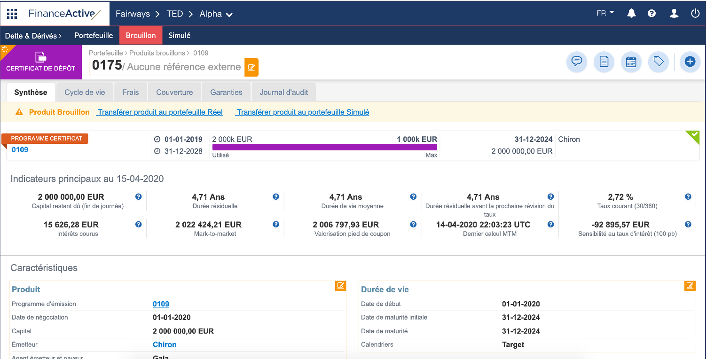Select the Simulé menu item
This screenshot has height=359, width=706.
coord(179,36)
